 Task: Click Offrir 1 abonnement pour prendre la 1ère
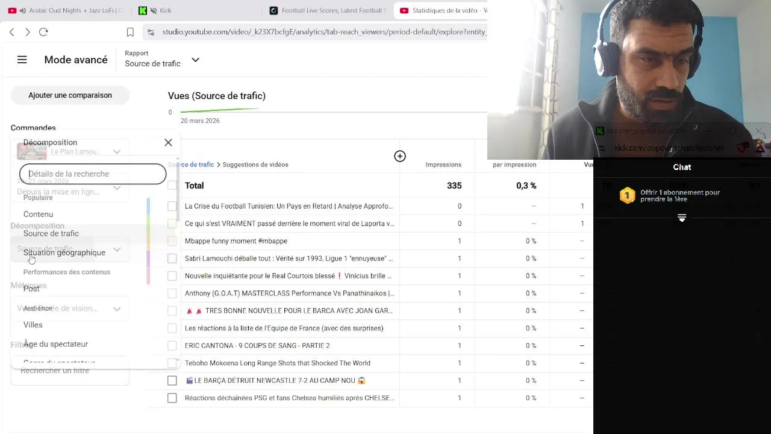point(680,195)
